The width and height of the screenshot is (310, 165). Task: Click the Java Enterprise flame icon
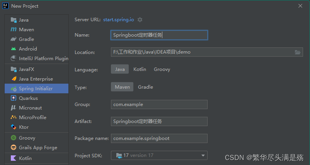[14, 79]
